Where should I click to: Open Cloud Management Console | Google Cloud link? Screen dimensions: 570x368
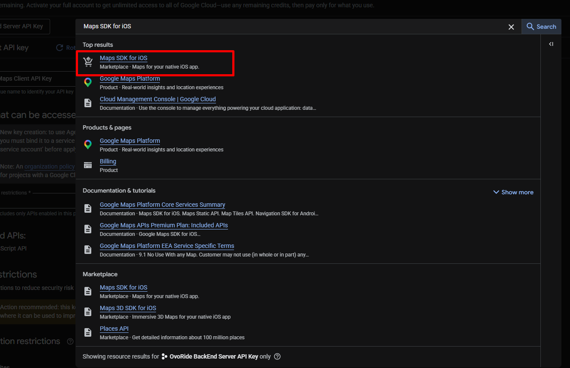pyautogui.click(x=158, y=99)
